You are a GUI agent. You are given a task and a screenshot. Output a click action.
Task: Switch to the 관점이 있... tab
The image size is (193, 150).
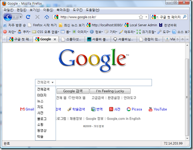tap(150, 39)
